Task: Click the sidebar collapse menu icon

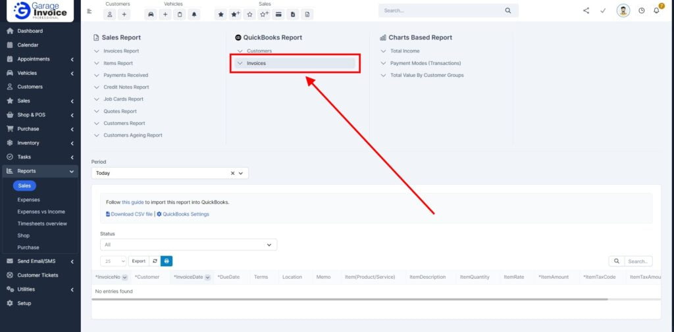Action: click(90, 11)
